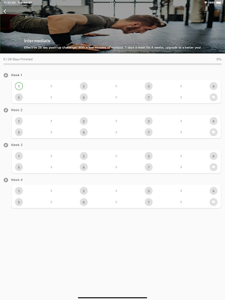Open Week 1 day 6 workout
Image resolution: width=225 pixels, height=300 pixels.
[84, 97]
